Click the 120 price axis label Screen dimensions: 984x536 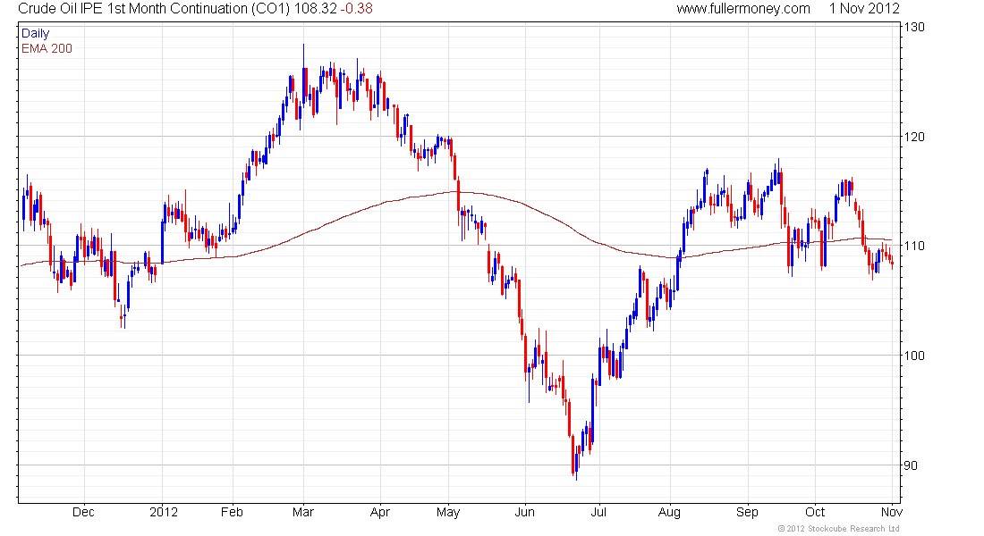(913, 137)
